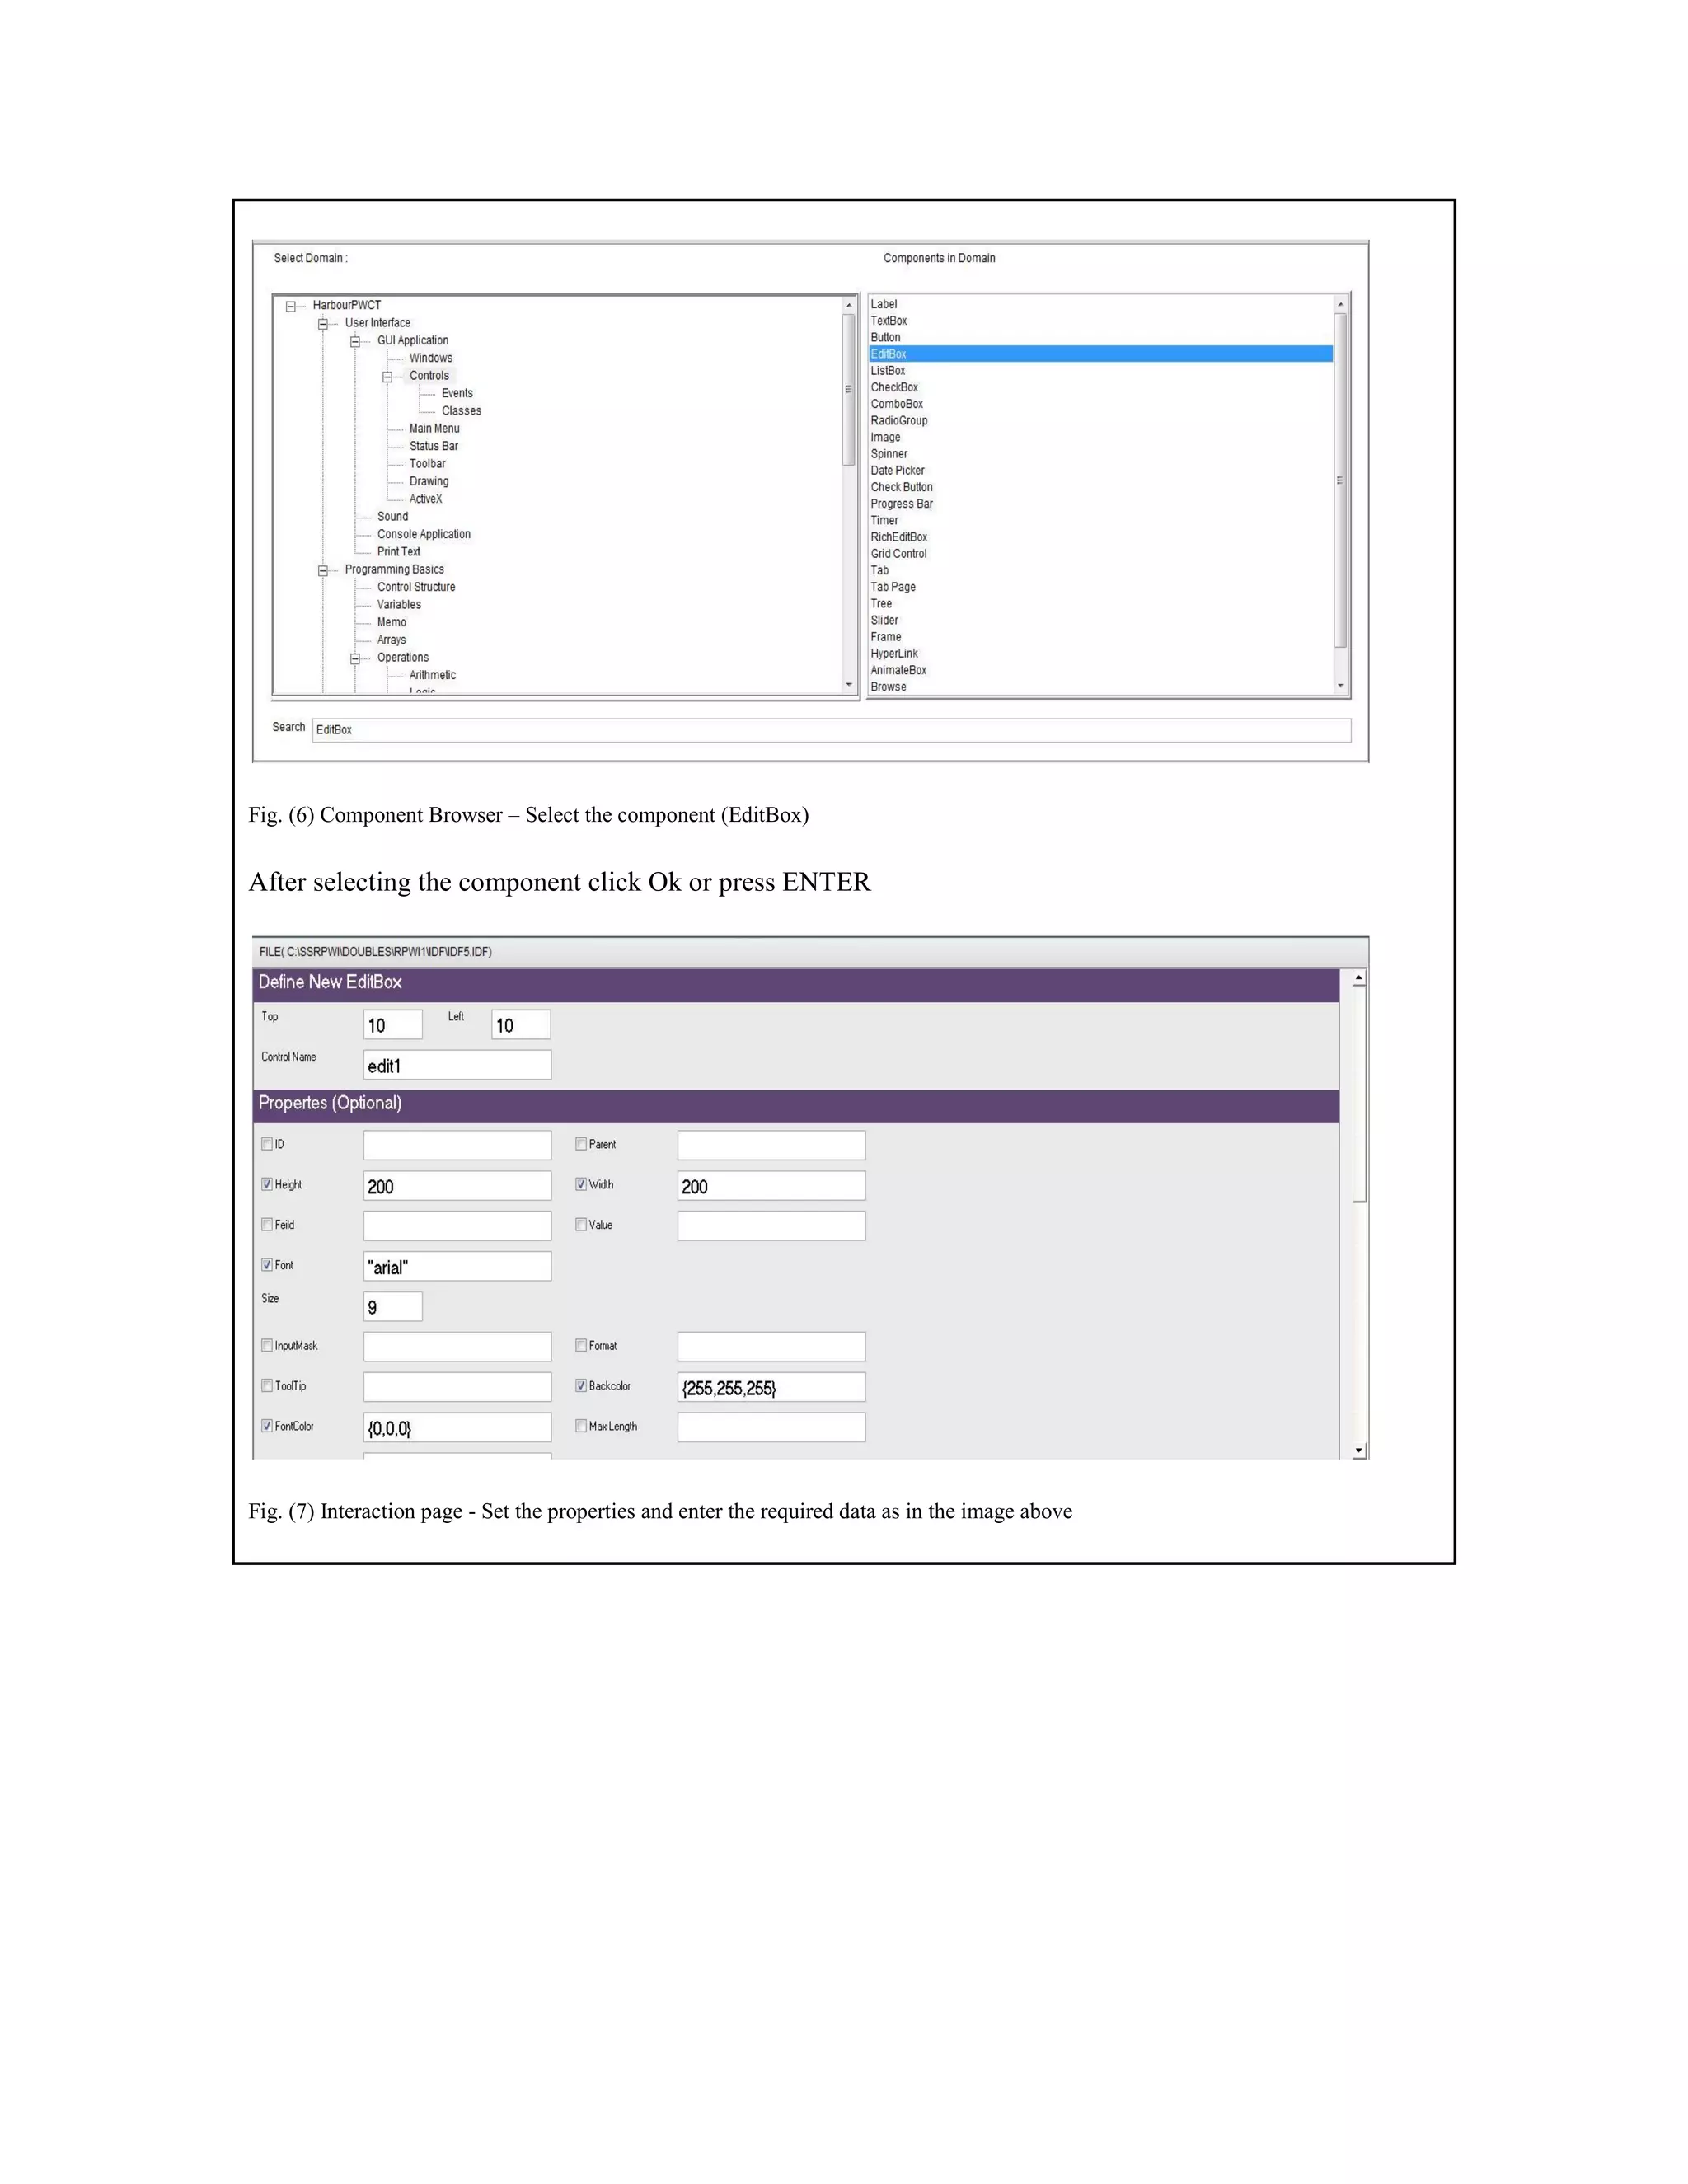Screen dimensions: 1688x2184
Task: Click the components list scrollbar up arrow
Action: [1340, 304]
